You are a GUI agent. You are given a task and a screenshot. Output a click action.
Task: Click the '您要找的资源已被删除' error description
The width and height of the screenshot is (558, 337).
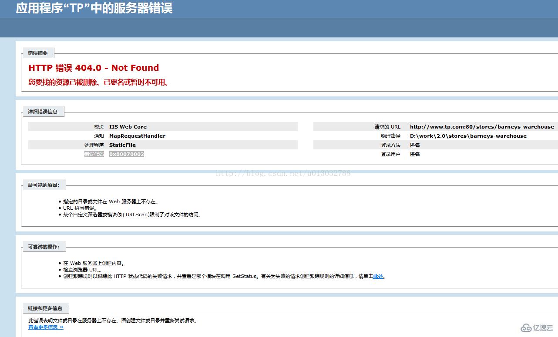click(x=98, y=82)
